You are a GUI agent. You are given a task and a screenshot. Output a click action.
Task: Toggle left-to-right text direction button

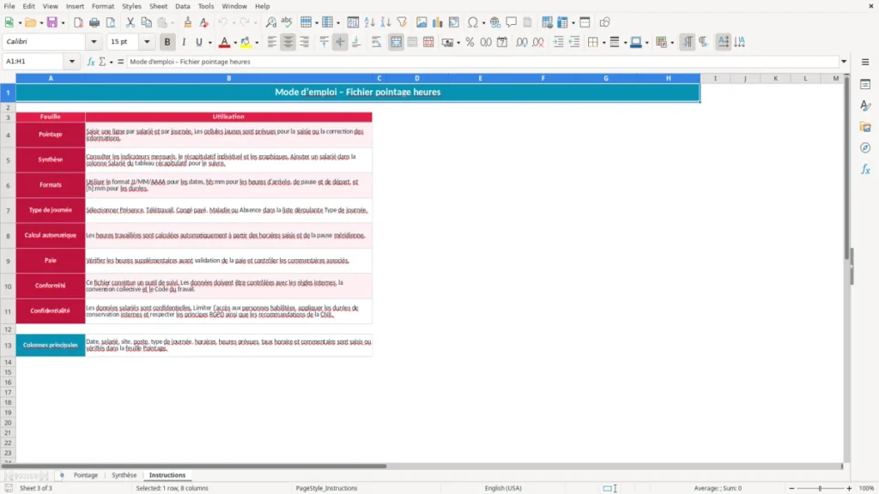point(688,42)
